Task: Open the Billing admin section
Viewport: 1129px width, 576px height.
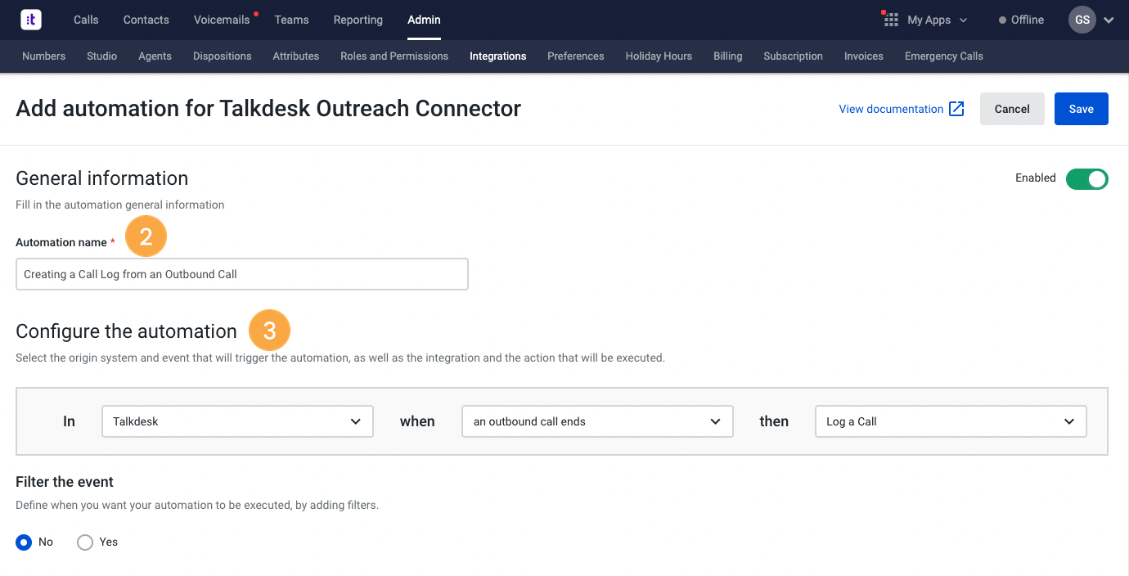Action: [728, 56]
